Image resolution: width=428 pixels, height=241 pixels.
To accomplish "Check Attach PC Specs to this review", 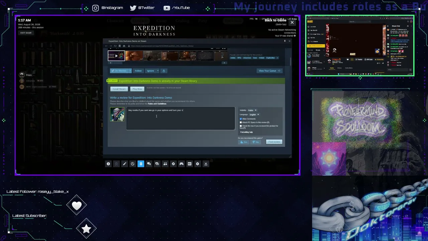I will [x=241, y=123].
